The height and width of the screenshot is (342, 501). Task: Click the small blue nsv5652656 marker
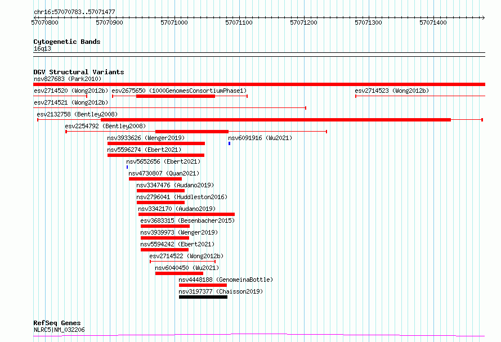pos(127,167)
